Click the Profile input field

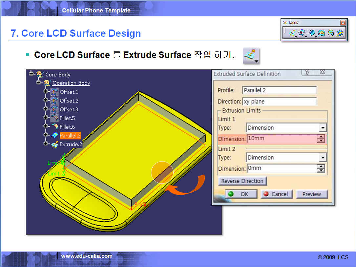(x=280, y=90)
